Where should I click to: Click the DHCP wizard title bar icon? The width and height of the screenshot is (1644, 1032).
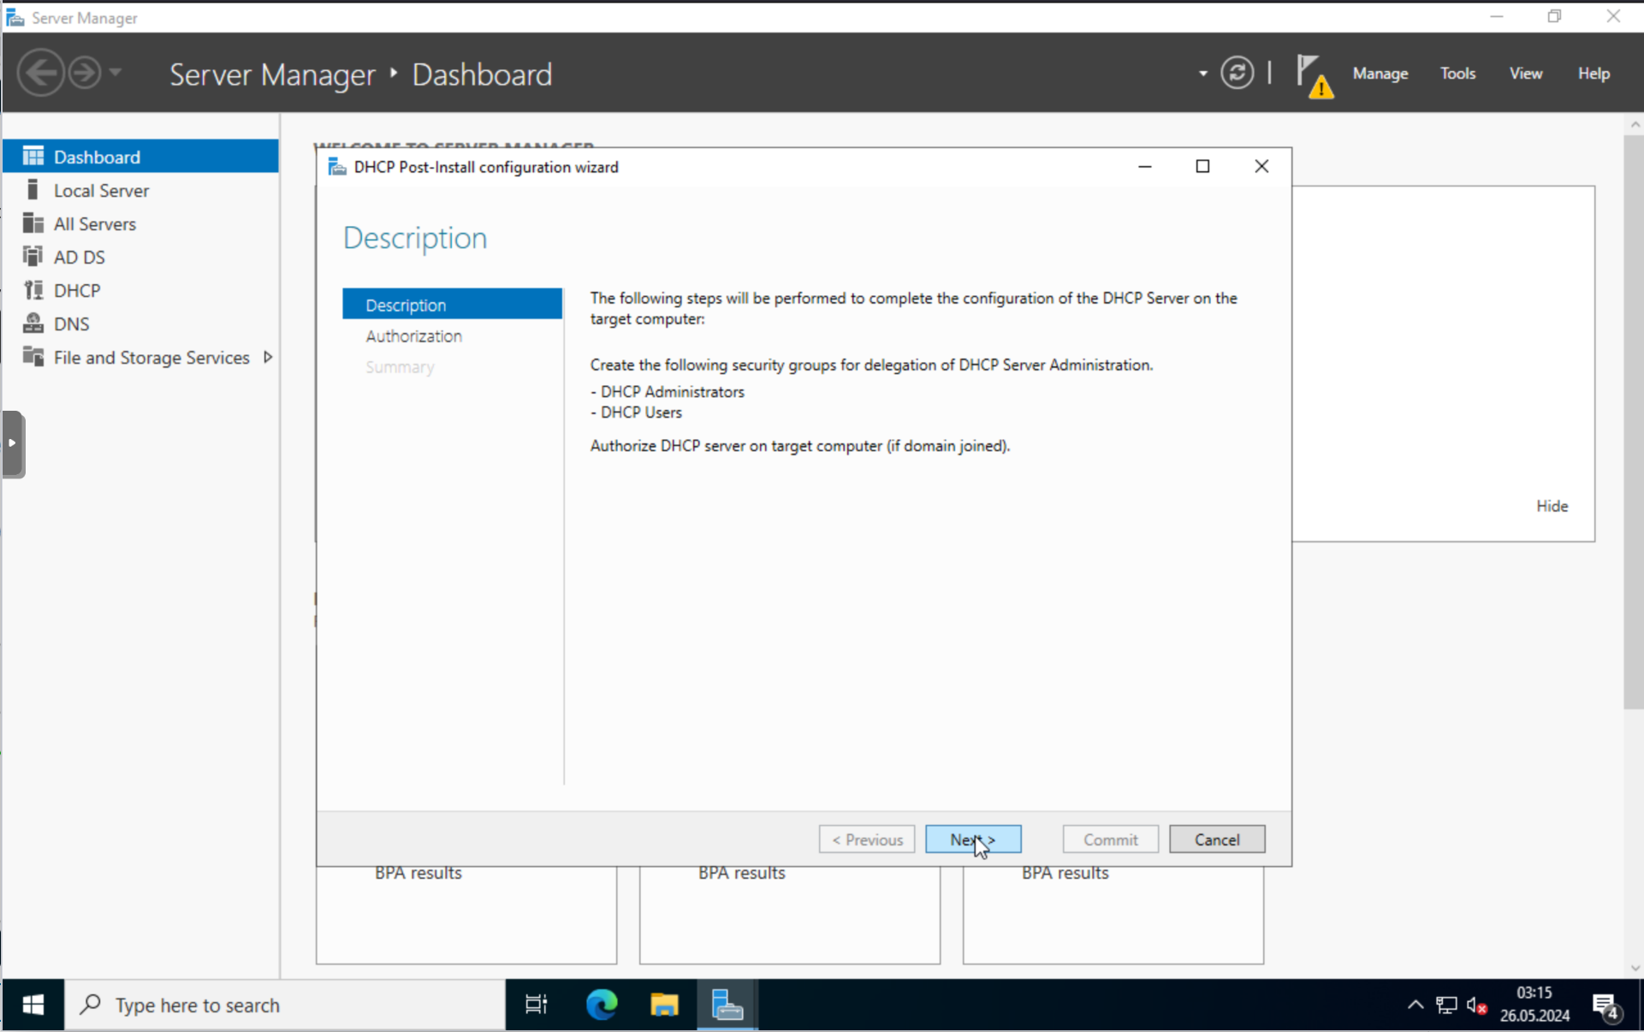click(x=337, y=167)
